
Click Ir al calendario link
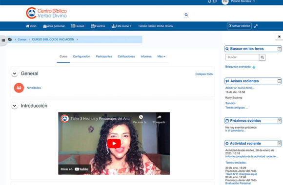tap(235, 130)
